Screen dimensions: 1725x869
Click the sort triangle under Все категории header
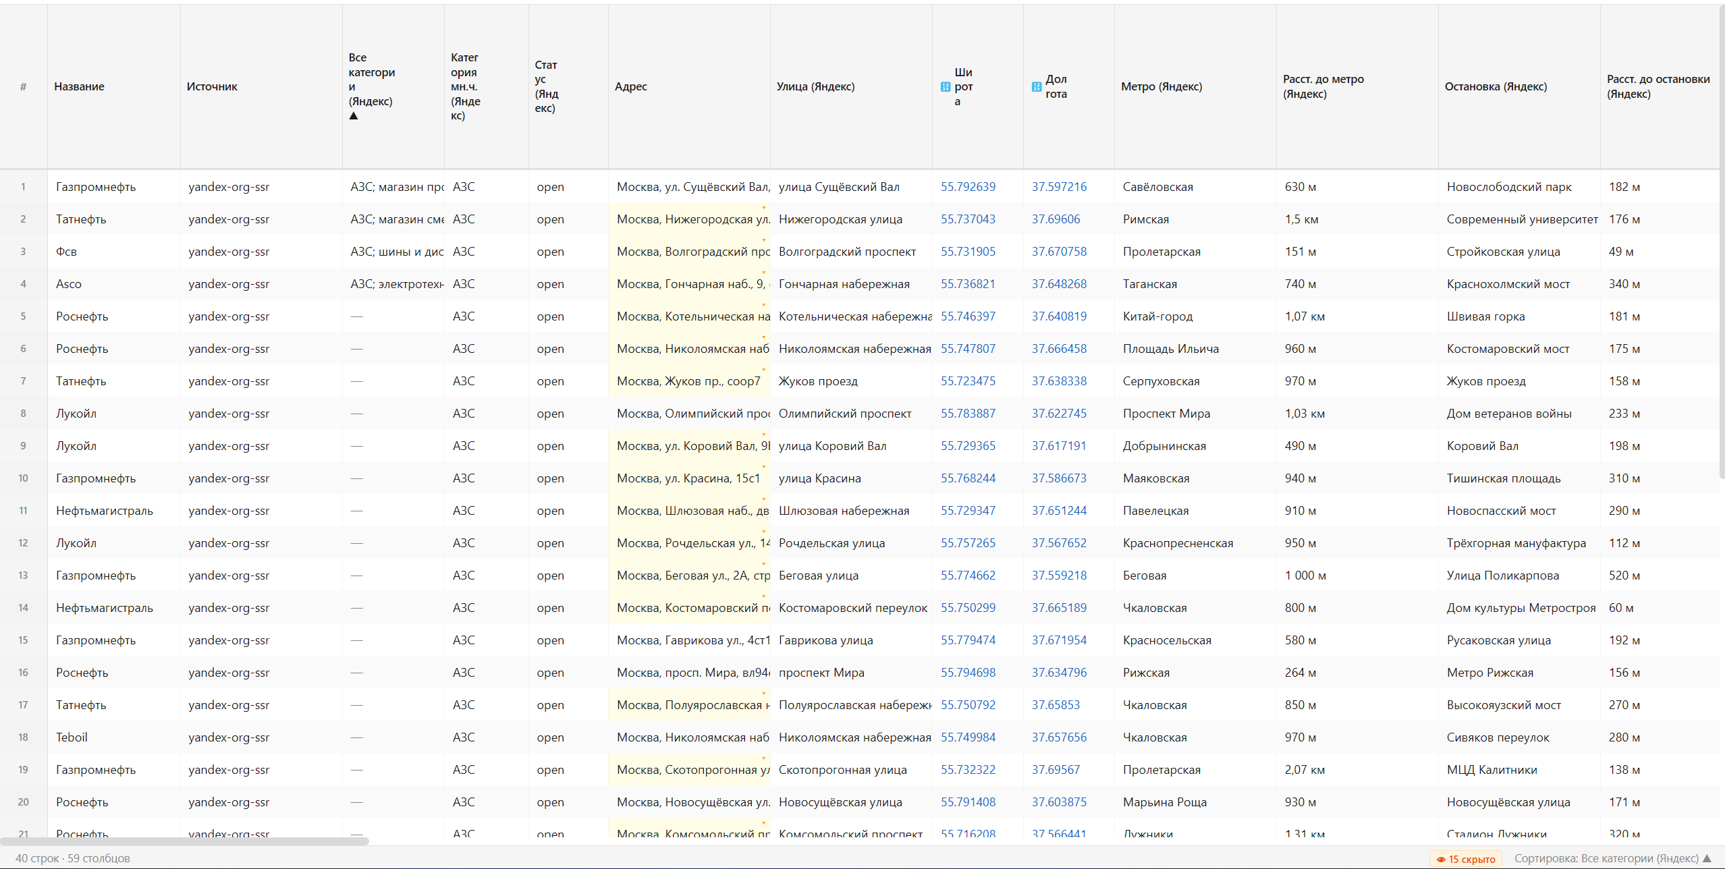[353, 116]
